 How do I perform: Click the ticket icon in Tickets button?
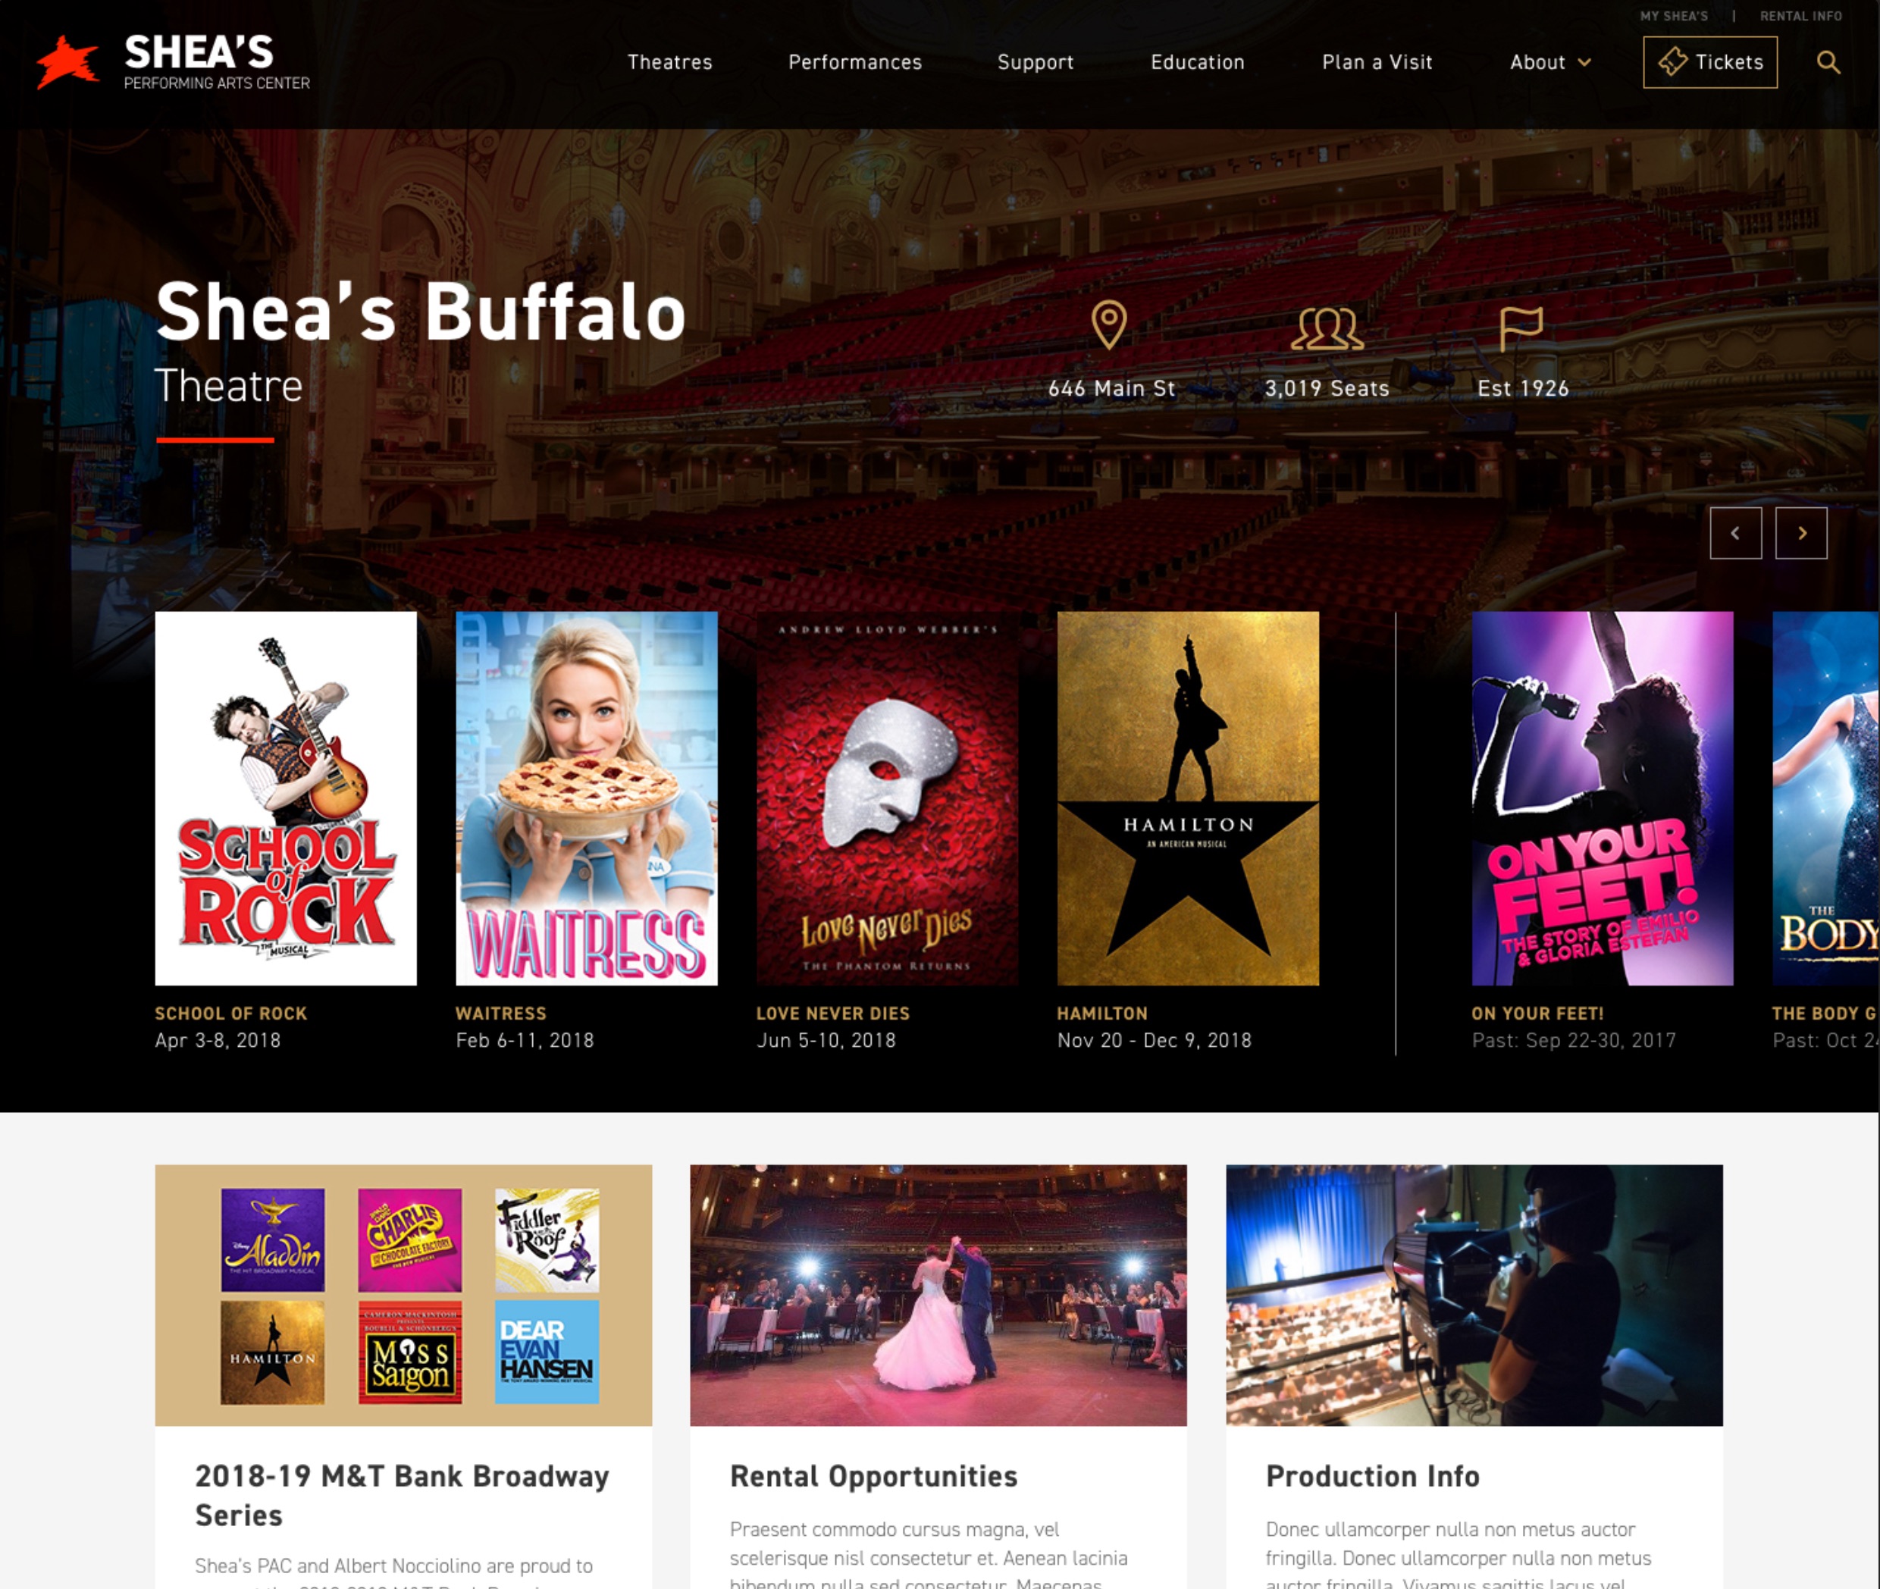click(x=1673, y=61)
